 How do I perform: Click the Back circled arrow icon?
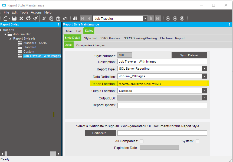[x=168, y=18]
